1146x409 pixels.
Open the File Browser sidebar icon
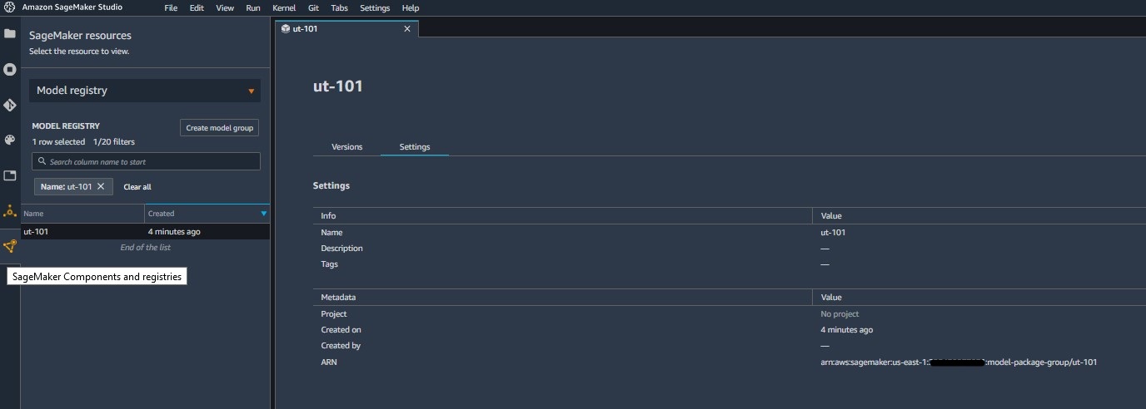tap(10, 34)
